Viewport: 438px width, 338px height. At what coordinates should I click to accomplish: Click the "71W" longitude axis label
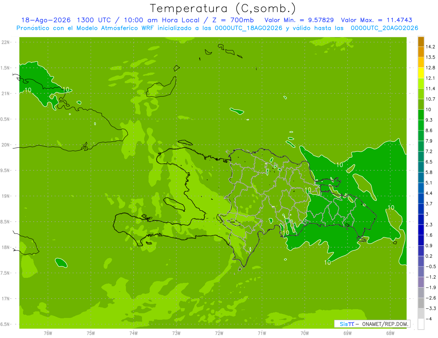262,333
